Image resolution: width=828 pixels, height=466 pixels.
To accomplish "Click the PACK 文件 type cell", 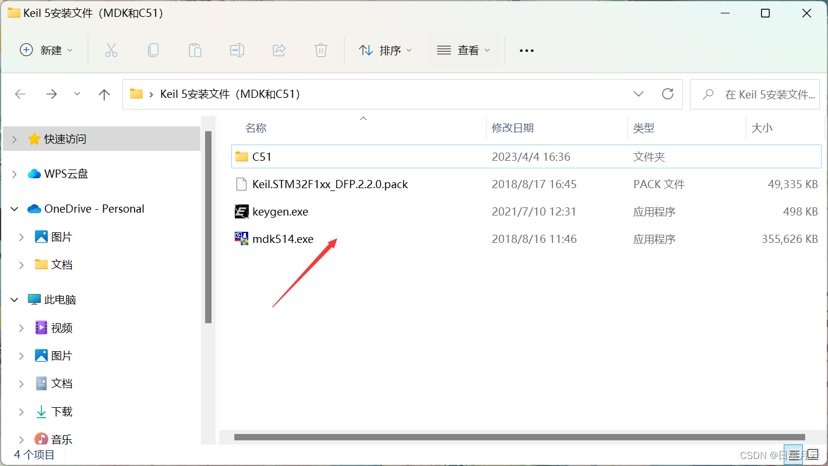I will click(x=659, y=184).
